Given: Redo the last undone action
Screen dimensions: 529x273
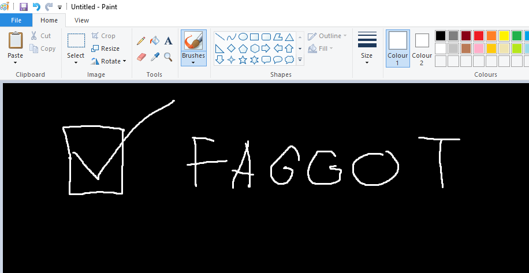Looking at the screenshot, I should coord(49,7).
